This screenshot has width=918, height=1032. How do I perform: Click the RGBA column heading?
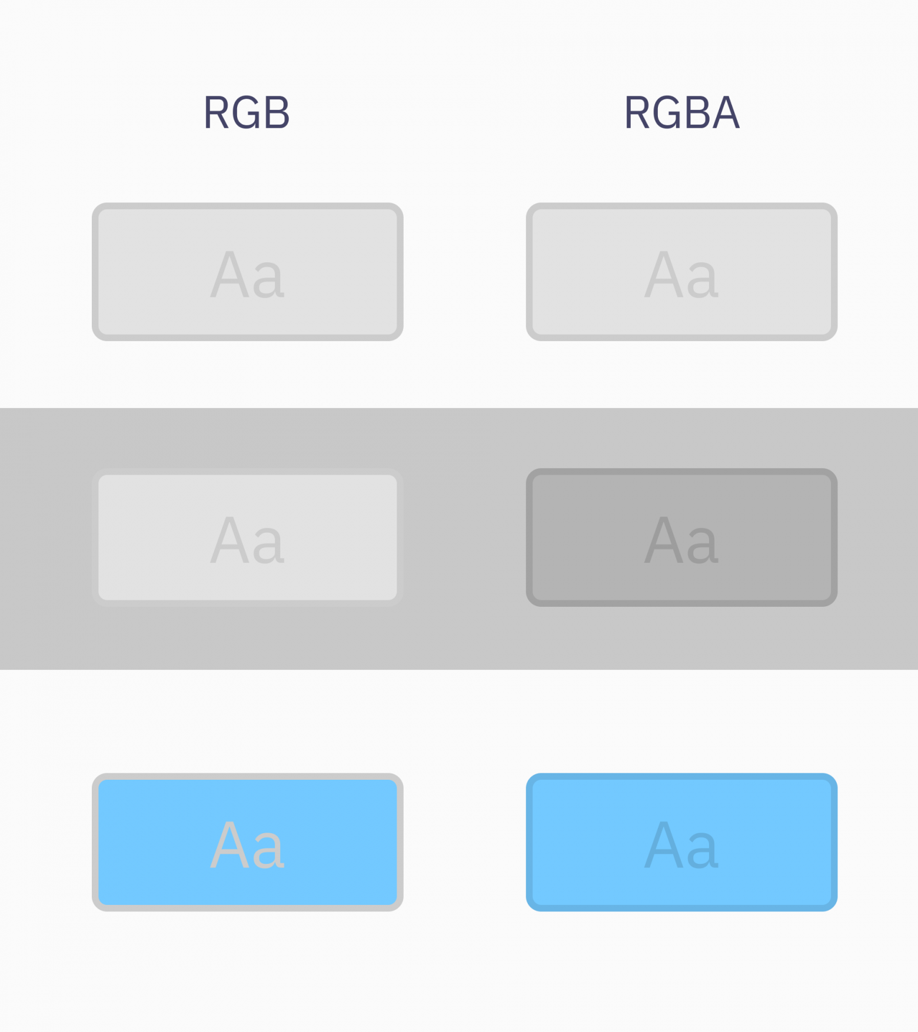click(681, 112)
